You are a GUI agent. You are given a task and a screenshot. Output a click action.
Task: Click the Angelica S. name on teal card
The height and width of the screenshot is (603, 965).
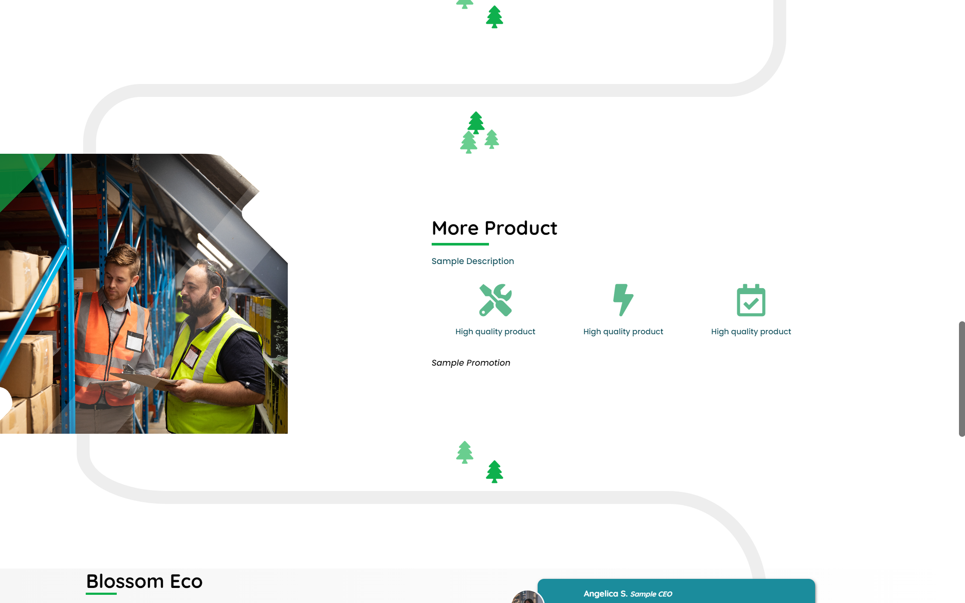[x=605, y=594]
